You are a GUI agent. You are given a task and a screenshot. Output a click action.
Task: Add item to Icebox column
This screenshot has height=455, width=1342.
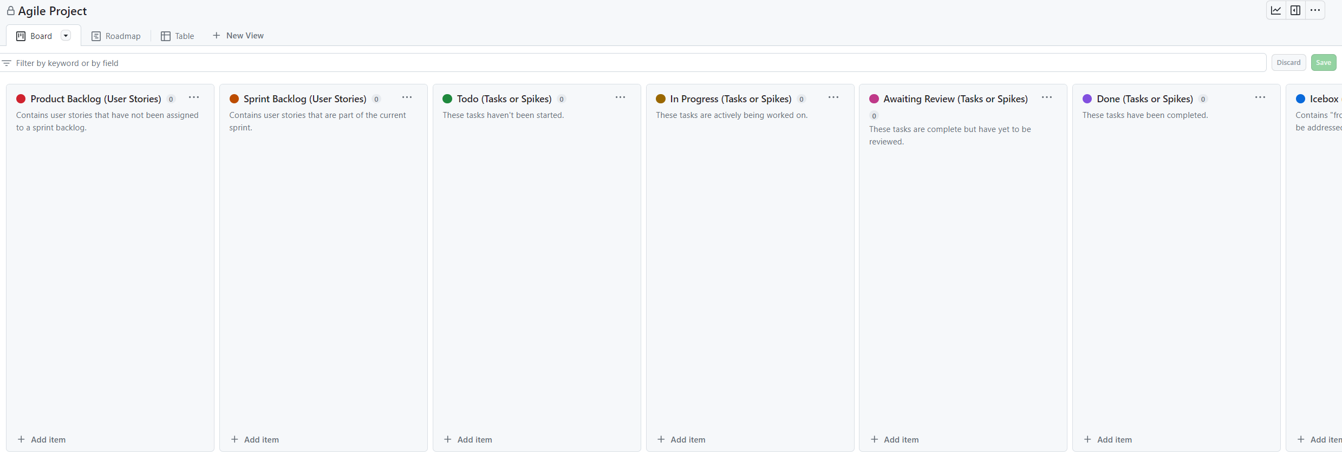pyautogui.click(x=1320, y=439)
